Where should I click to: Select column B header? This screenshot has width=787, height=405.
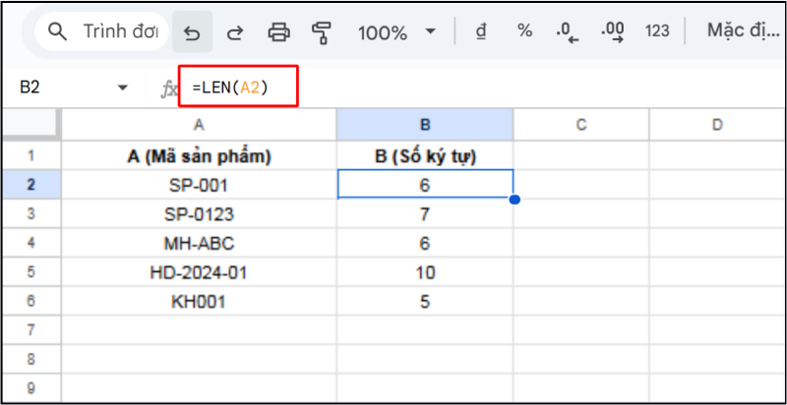425,124
